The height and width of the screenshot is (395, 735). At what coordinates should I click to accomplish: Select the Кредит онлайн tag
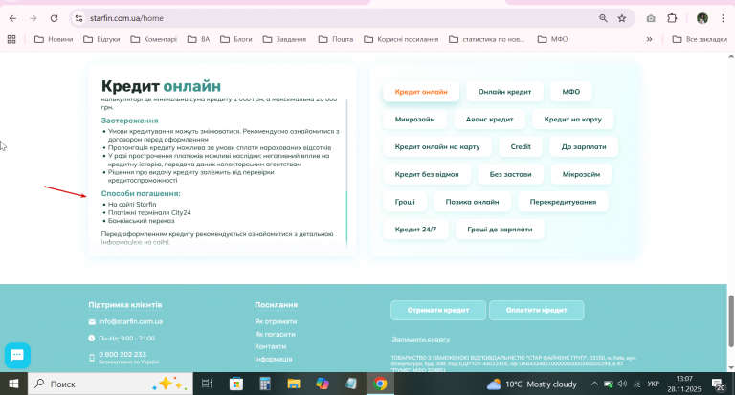pos(421,92)
